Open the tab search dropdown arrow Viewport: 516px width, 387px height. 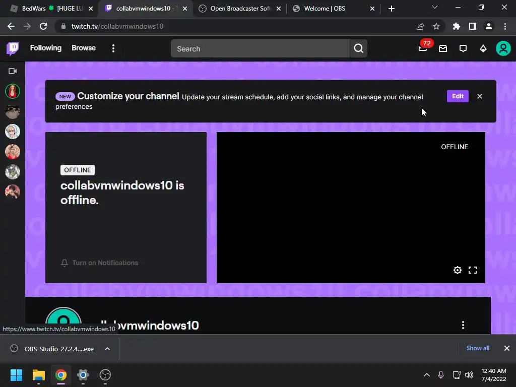tap(435, 7)
